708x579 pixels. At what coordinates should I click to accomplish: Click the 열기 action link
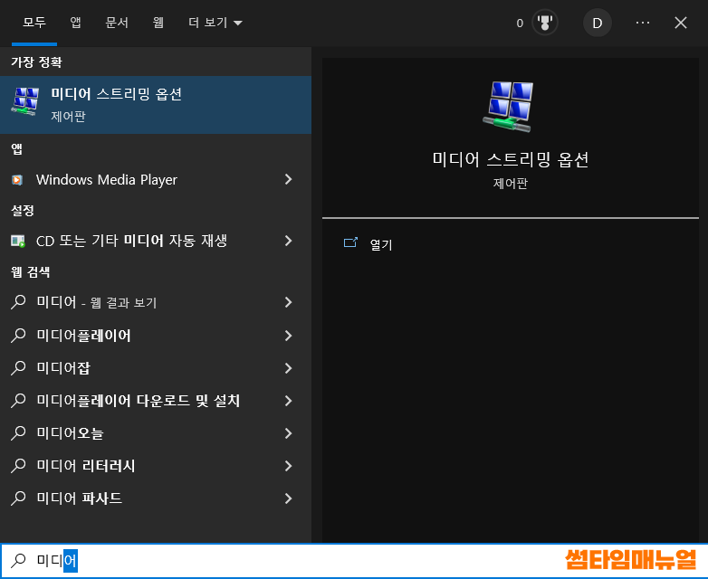click(x=381, y=244)
